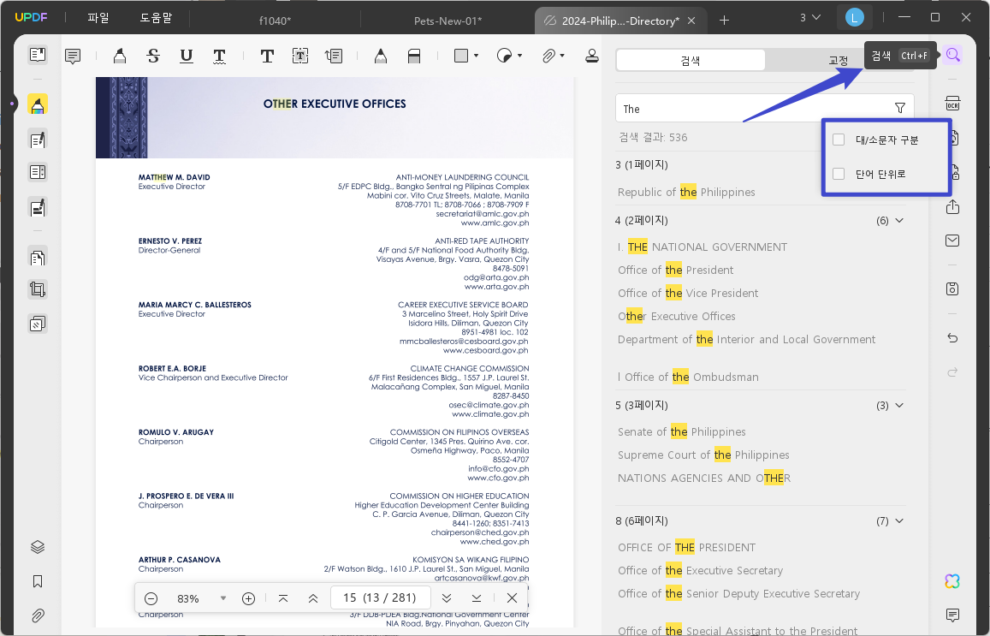Viewport: 990px width, 636px height.
Task: Click the search magnifier icon
Action: click(952, 55)
